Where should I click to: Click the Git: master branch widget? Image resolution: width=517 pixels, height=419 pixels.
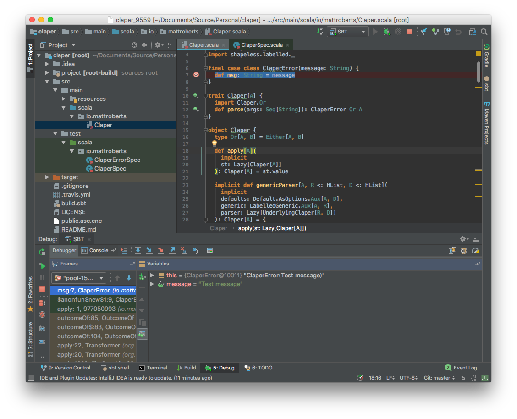(x=439, y=378)
